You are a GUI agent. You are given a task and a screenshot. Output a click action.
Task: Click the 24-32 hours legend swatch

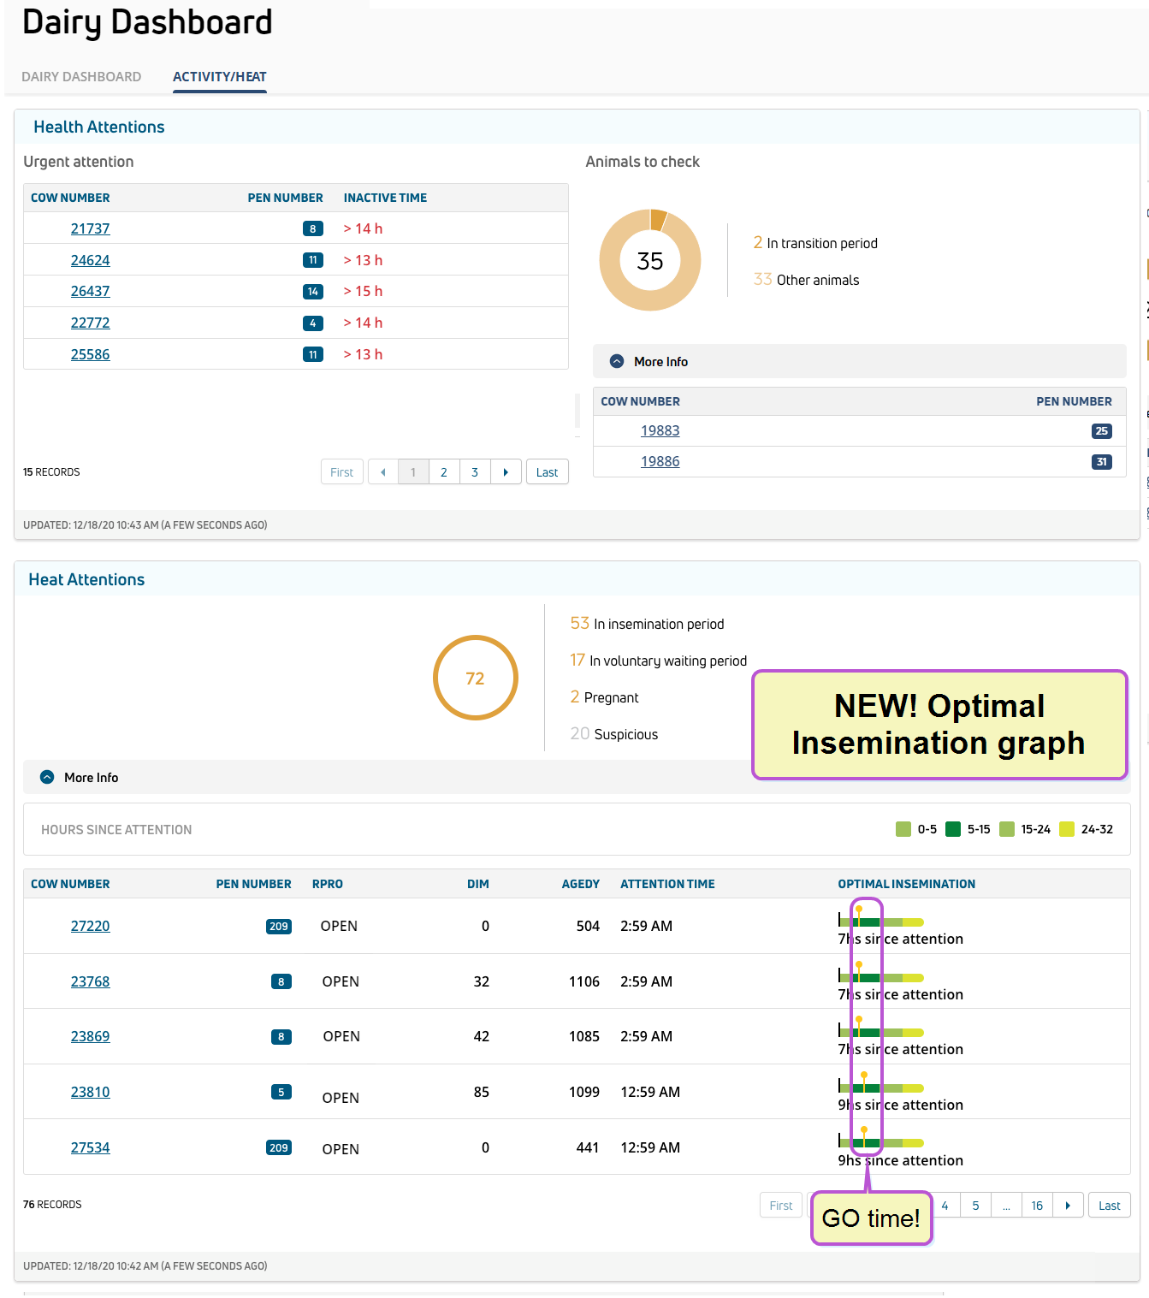coord(1067,829)
